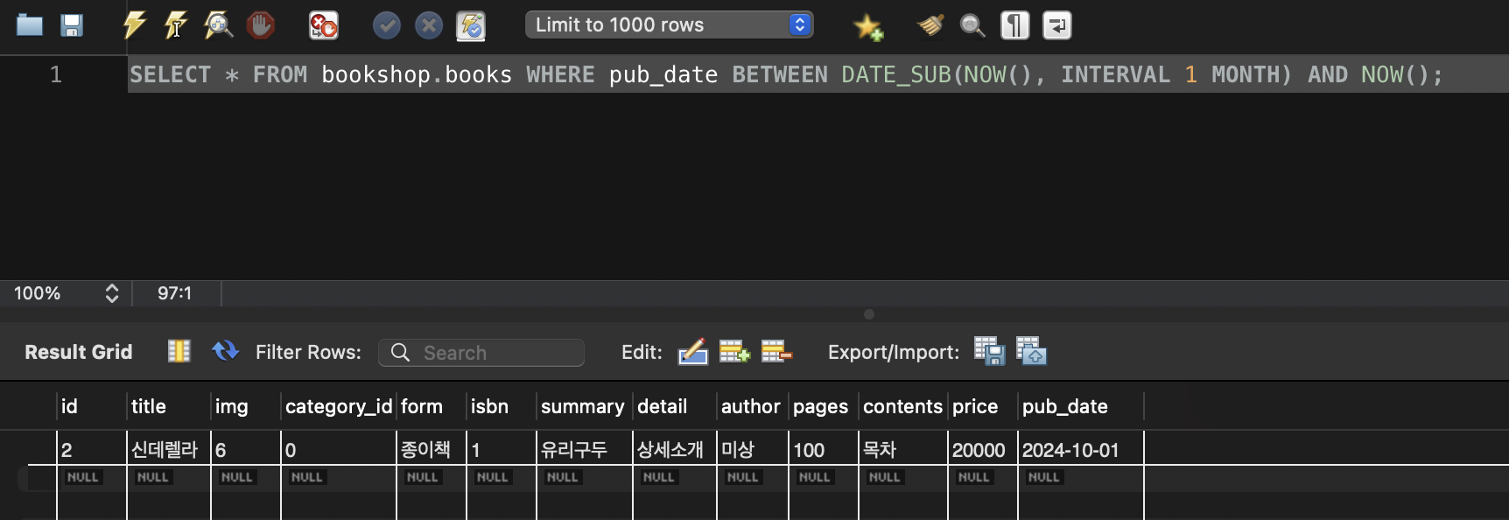
Task: Select the 목차 contents cell
Action: pyautogui.click(x=902, y=449)
